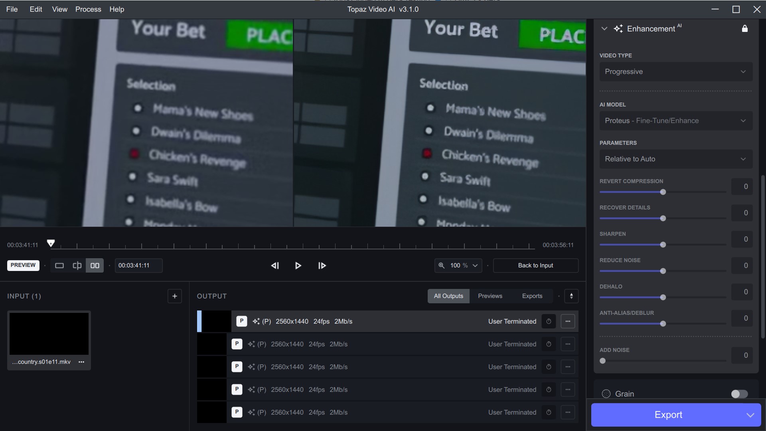Image resolution: width=766 pixels, height=431 pixels.
Task: Select the single view layout icon
Action: point(59,266)
